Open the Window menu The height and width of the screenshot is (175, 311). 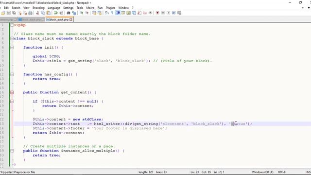pyautogui.click(x=123, y=8)
